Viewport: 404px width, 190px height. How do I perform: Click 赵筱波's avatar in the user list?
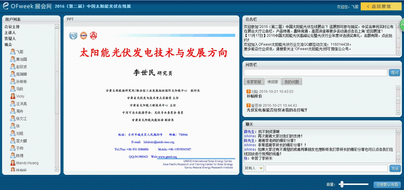[x=13, y=66]
